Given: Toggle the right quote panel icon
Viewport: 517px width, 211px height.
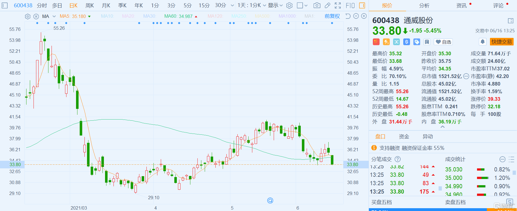Looking at the screenshot, I should pos(362,5).
